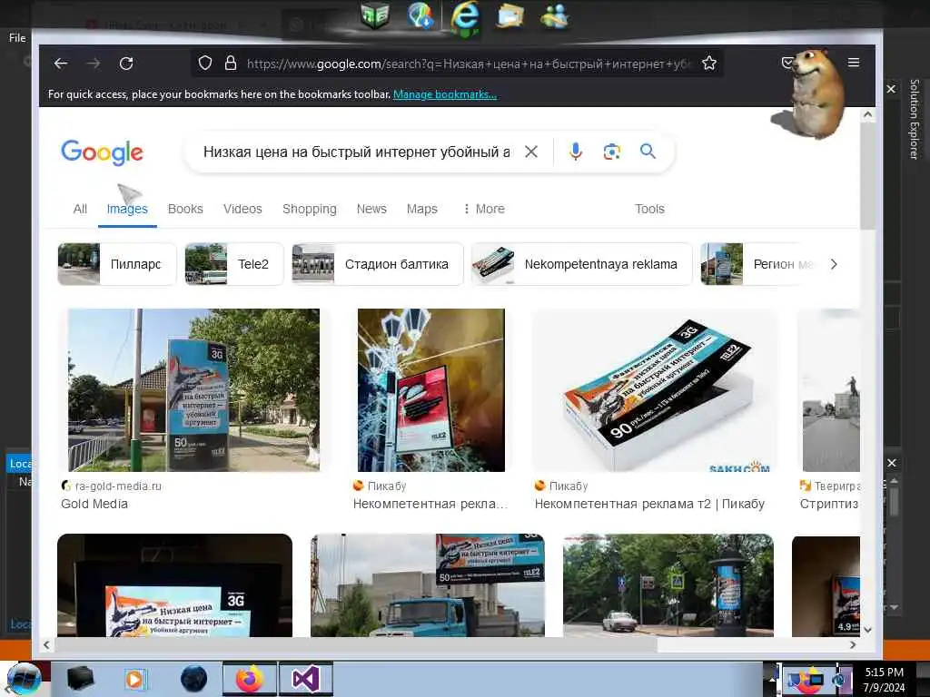930x697 pixels.
Task: Select the Images tab
Action: coord(127,209)
